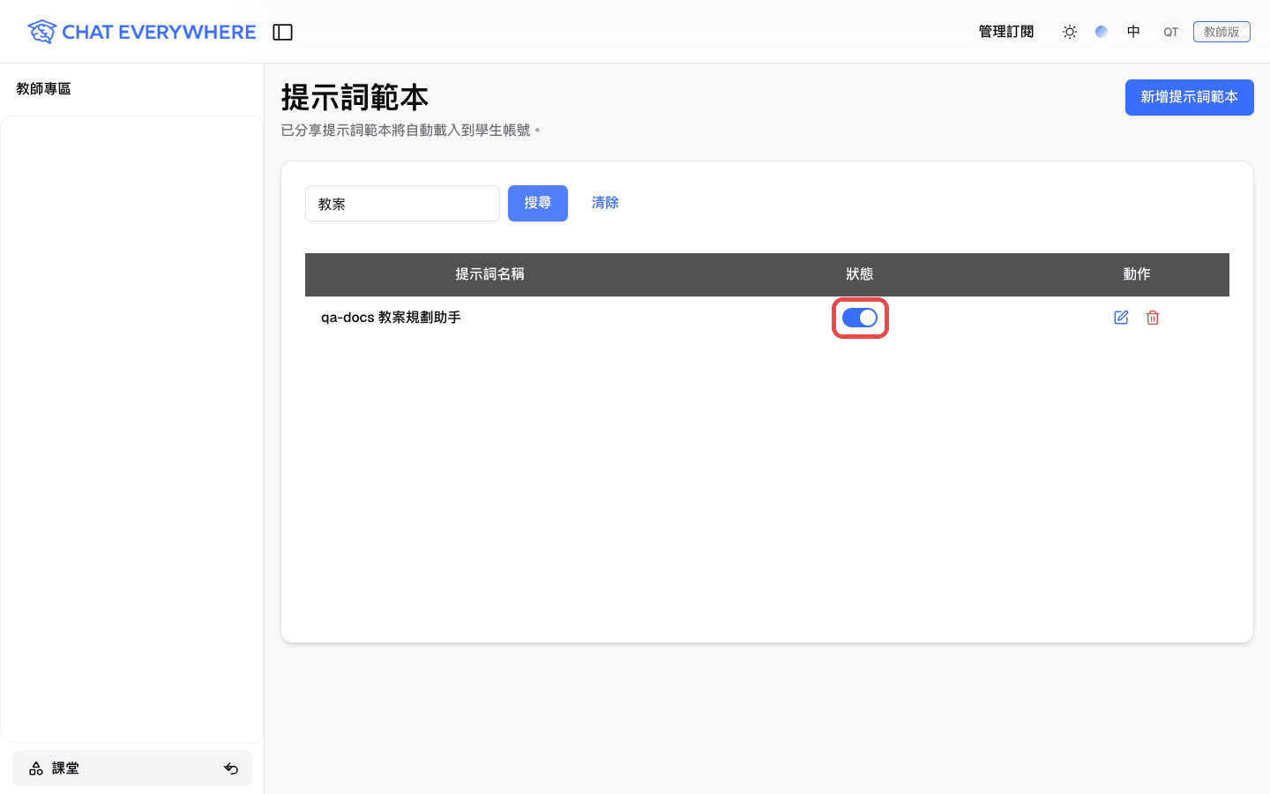The height and width of the screenshot is (794, 1270).
Task: Open 管理訂閱 in the top bar
Action: (1006, 32)
